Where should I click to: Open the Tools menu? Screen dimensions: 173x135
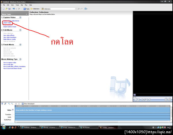pos(17,5)
